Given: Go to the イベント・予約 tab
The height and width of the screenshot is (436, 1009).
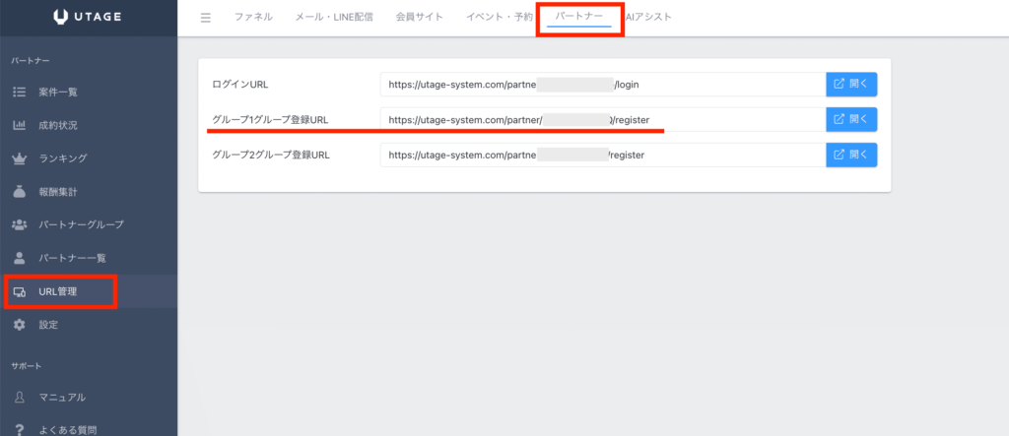Looking at the screenshot, I should [x=499, y=18].
